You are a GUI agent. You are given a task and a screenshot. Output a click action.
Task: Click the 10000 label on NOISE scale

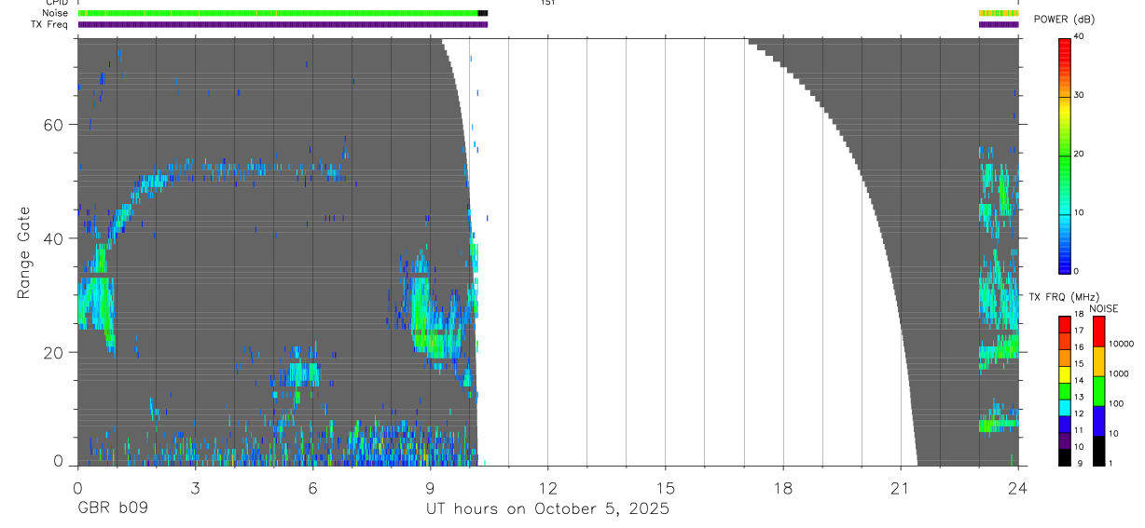point(1121,344)
